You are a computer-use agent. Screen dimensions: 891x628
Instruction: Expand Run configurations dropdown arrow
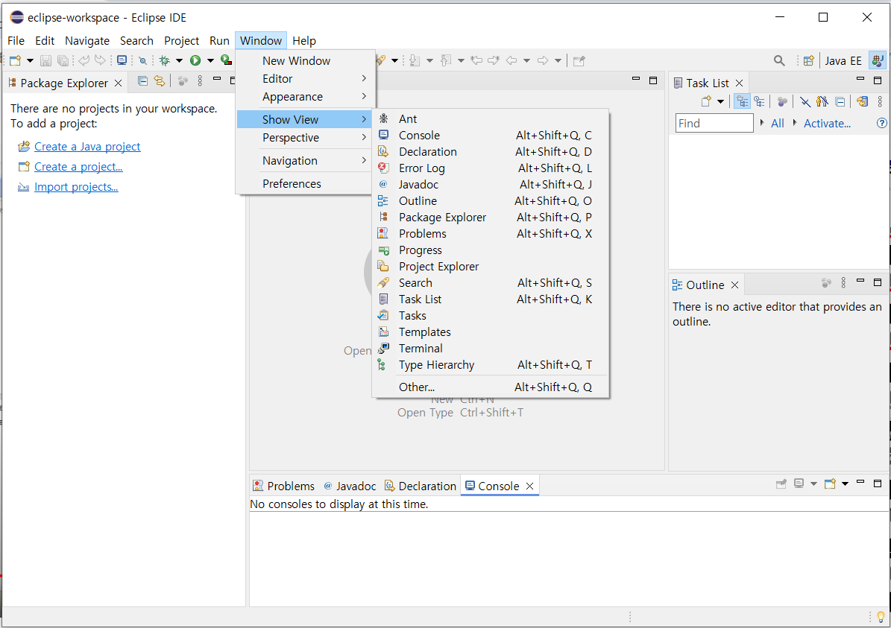click(210, 61)
